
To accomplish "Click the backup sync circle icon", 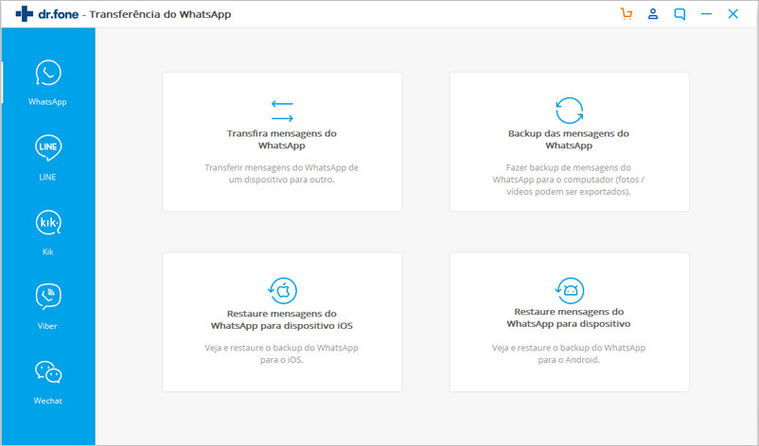I will pos(570,111).
